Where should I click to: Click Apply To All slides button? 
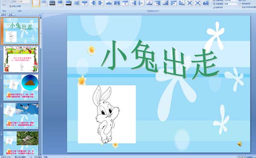pos(218,7)
